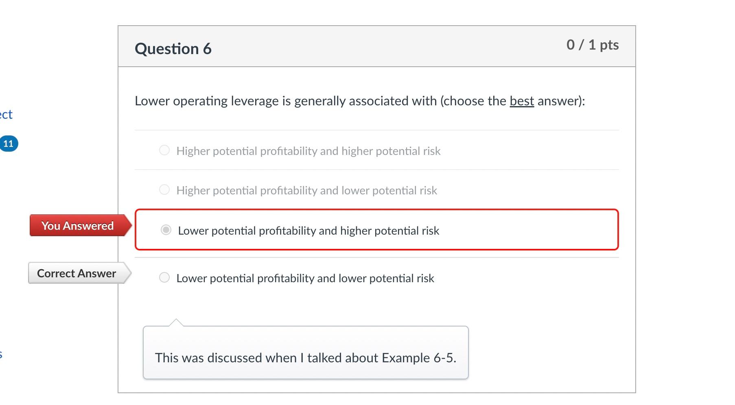Click the pointer arrow atop the comment bubble
Screen dimensions: 735x405
coord(176,322)
